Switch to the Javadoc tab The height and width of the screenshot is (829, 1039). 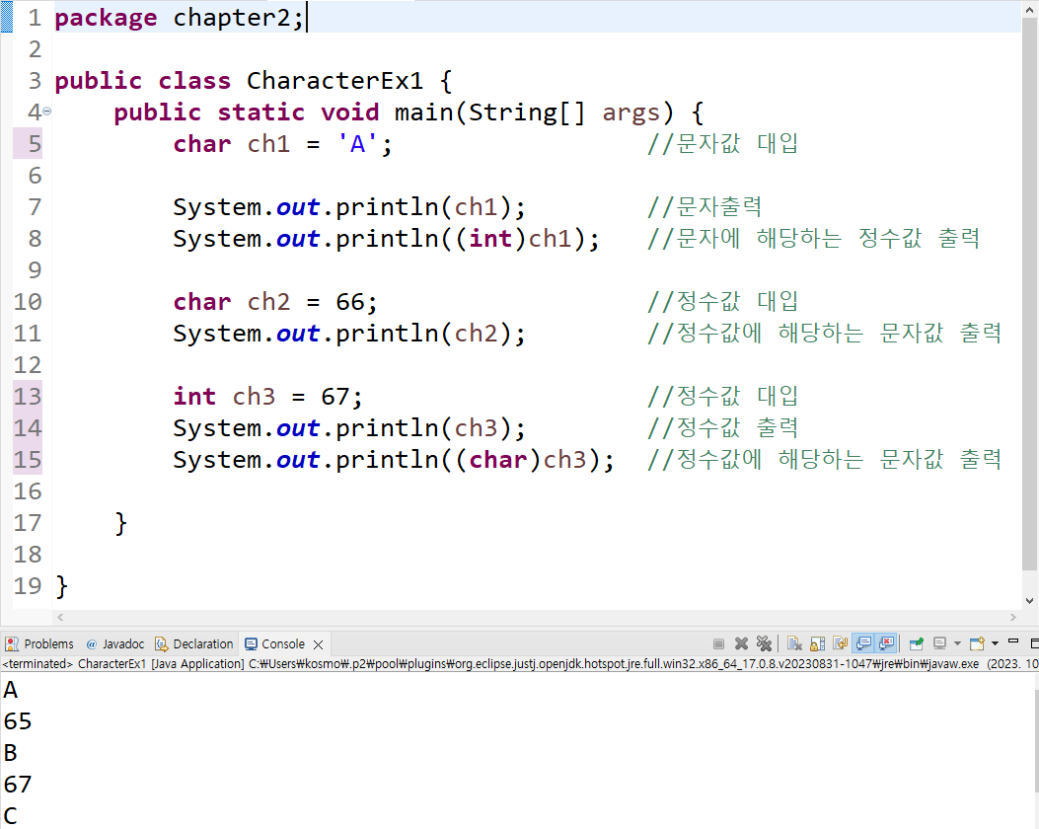pyautogui.click(x=115, y=643)
